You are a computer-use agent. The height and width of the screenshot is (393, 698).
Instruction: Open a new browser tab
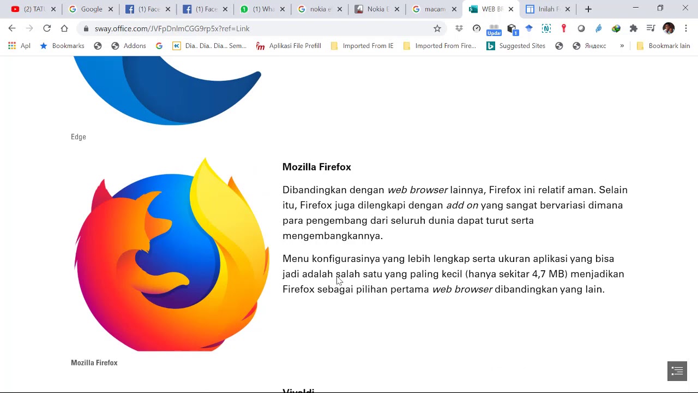click(588, 9)
